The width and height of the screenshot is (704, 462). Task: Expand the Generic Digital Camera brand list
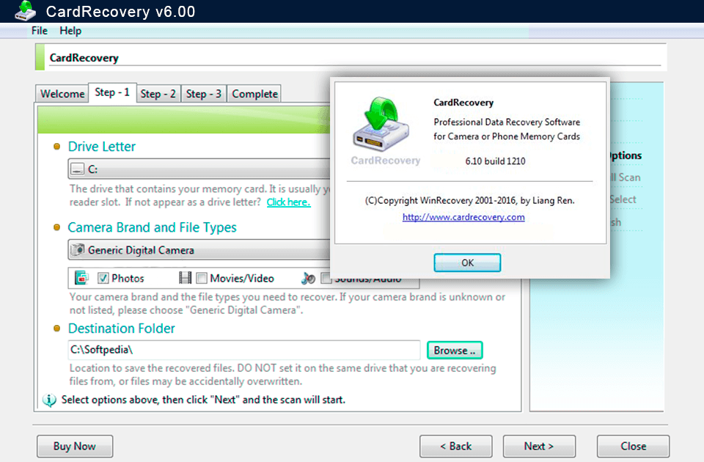(x=198, y=250)
